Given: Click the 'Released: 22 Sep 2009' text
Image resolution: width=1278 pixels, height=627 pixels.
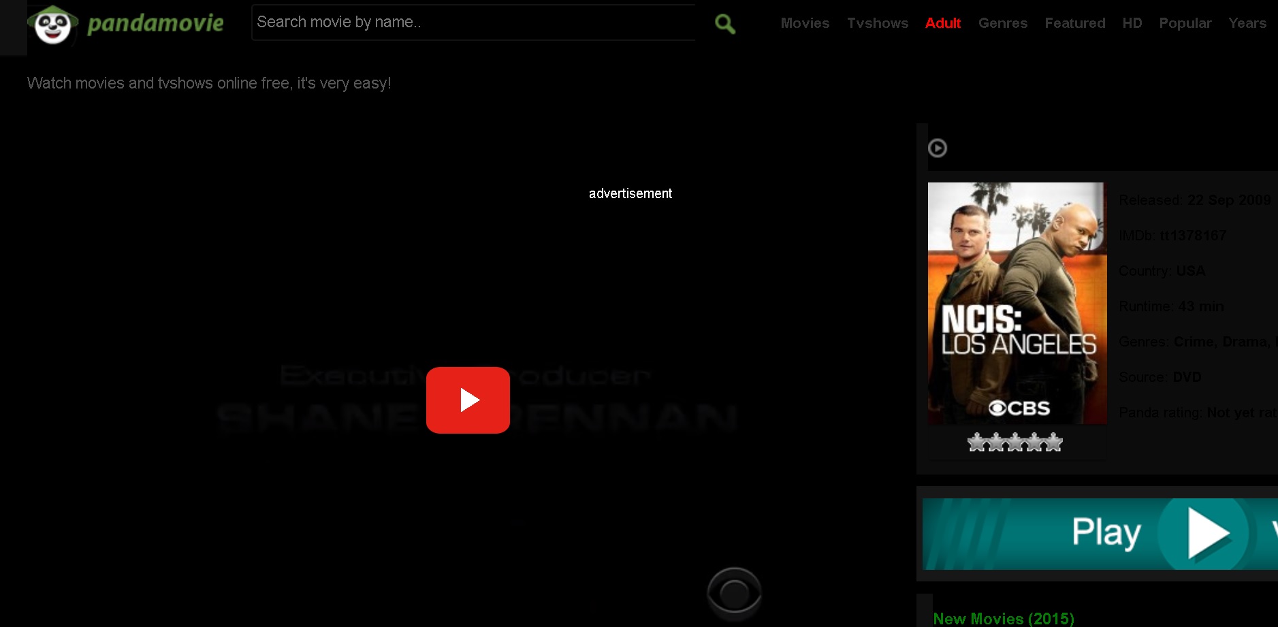Looking at the screenshot, I should (1195, 200).
